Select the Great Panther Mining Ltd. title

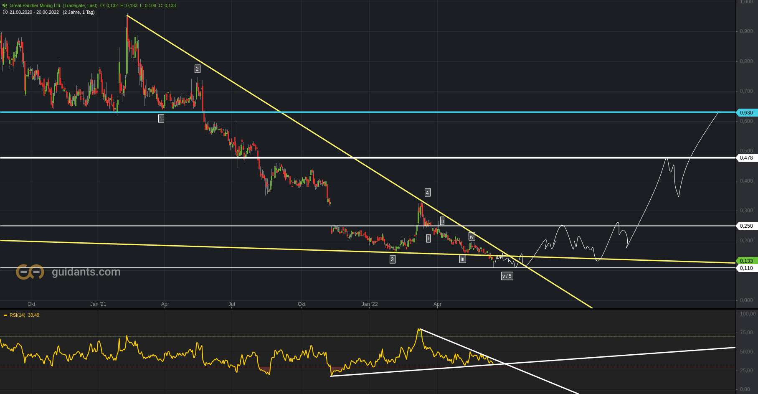coord(53,5)
